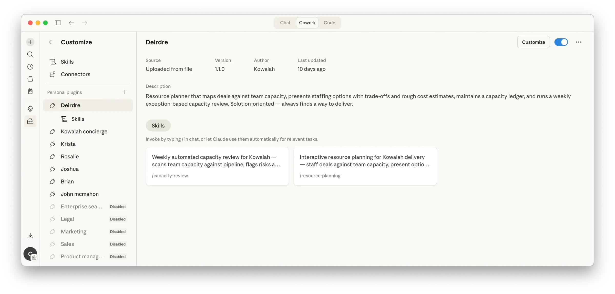Viewport: 615px width, 294px height.
Task: Click the download icon near the sidebar bottom
Action: 30,235
